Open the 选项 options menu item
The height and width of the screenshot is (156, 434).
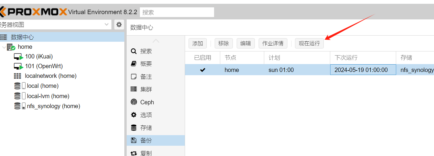[146, 115]
